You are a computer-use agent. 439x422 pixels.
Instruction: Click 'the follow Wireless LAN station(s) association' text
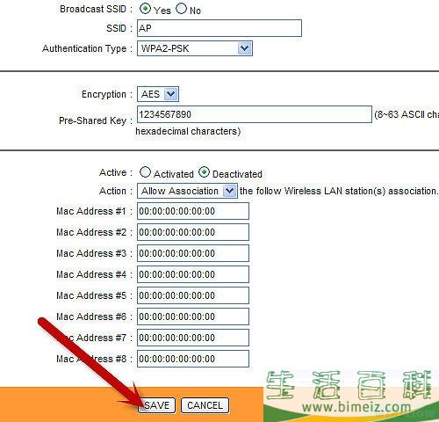tap(339, 191)
